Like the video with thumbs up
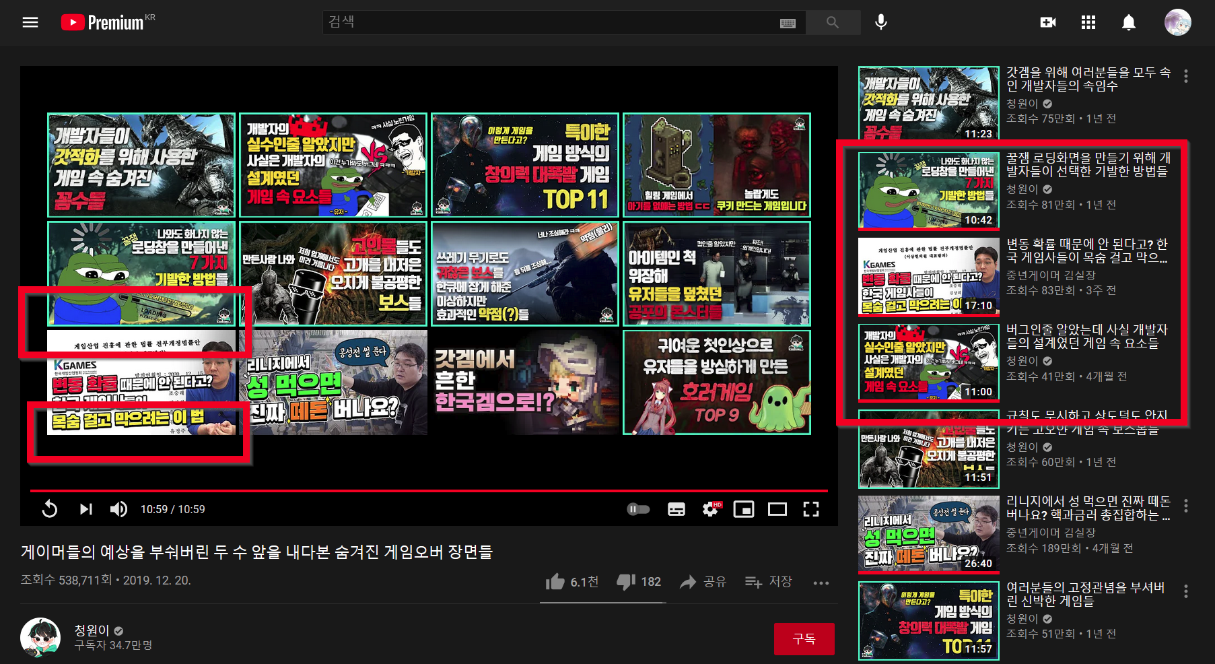This screenshot has height=664, width=1215. tap(571, 582)
